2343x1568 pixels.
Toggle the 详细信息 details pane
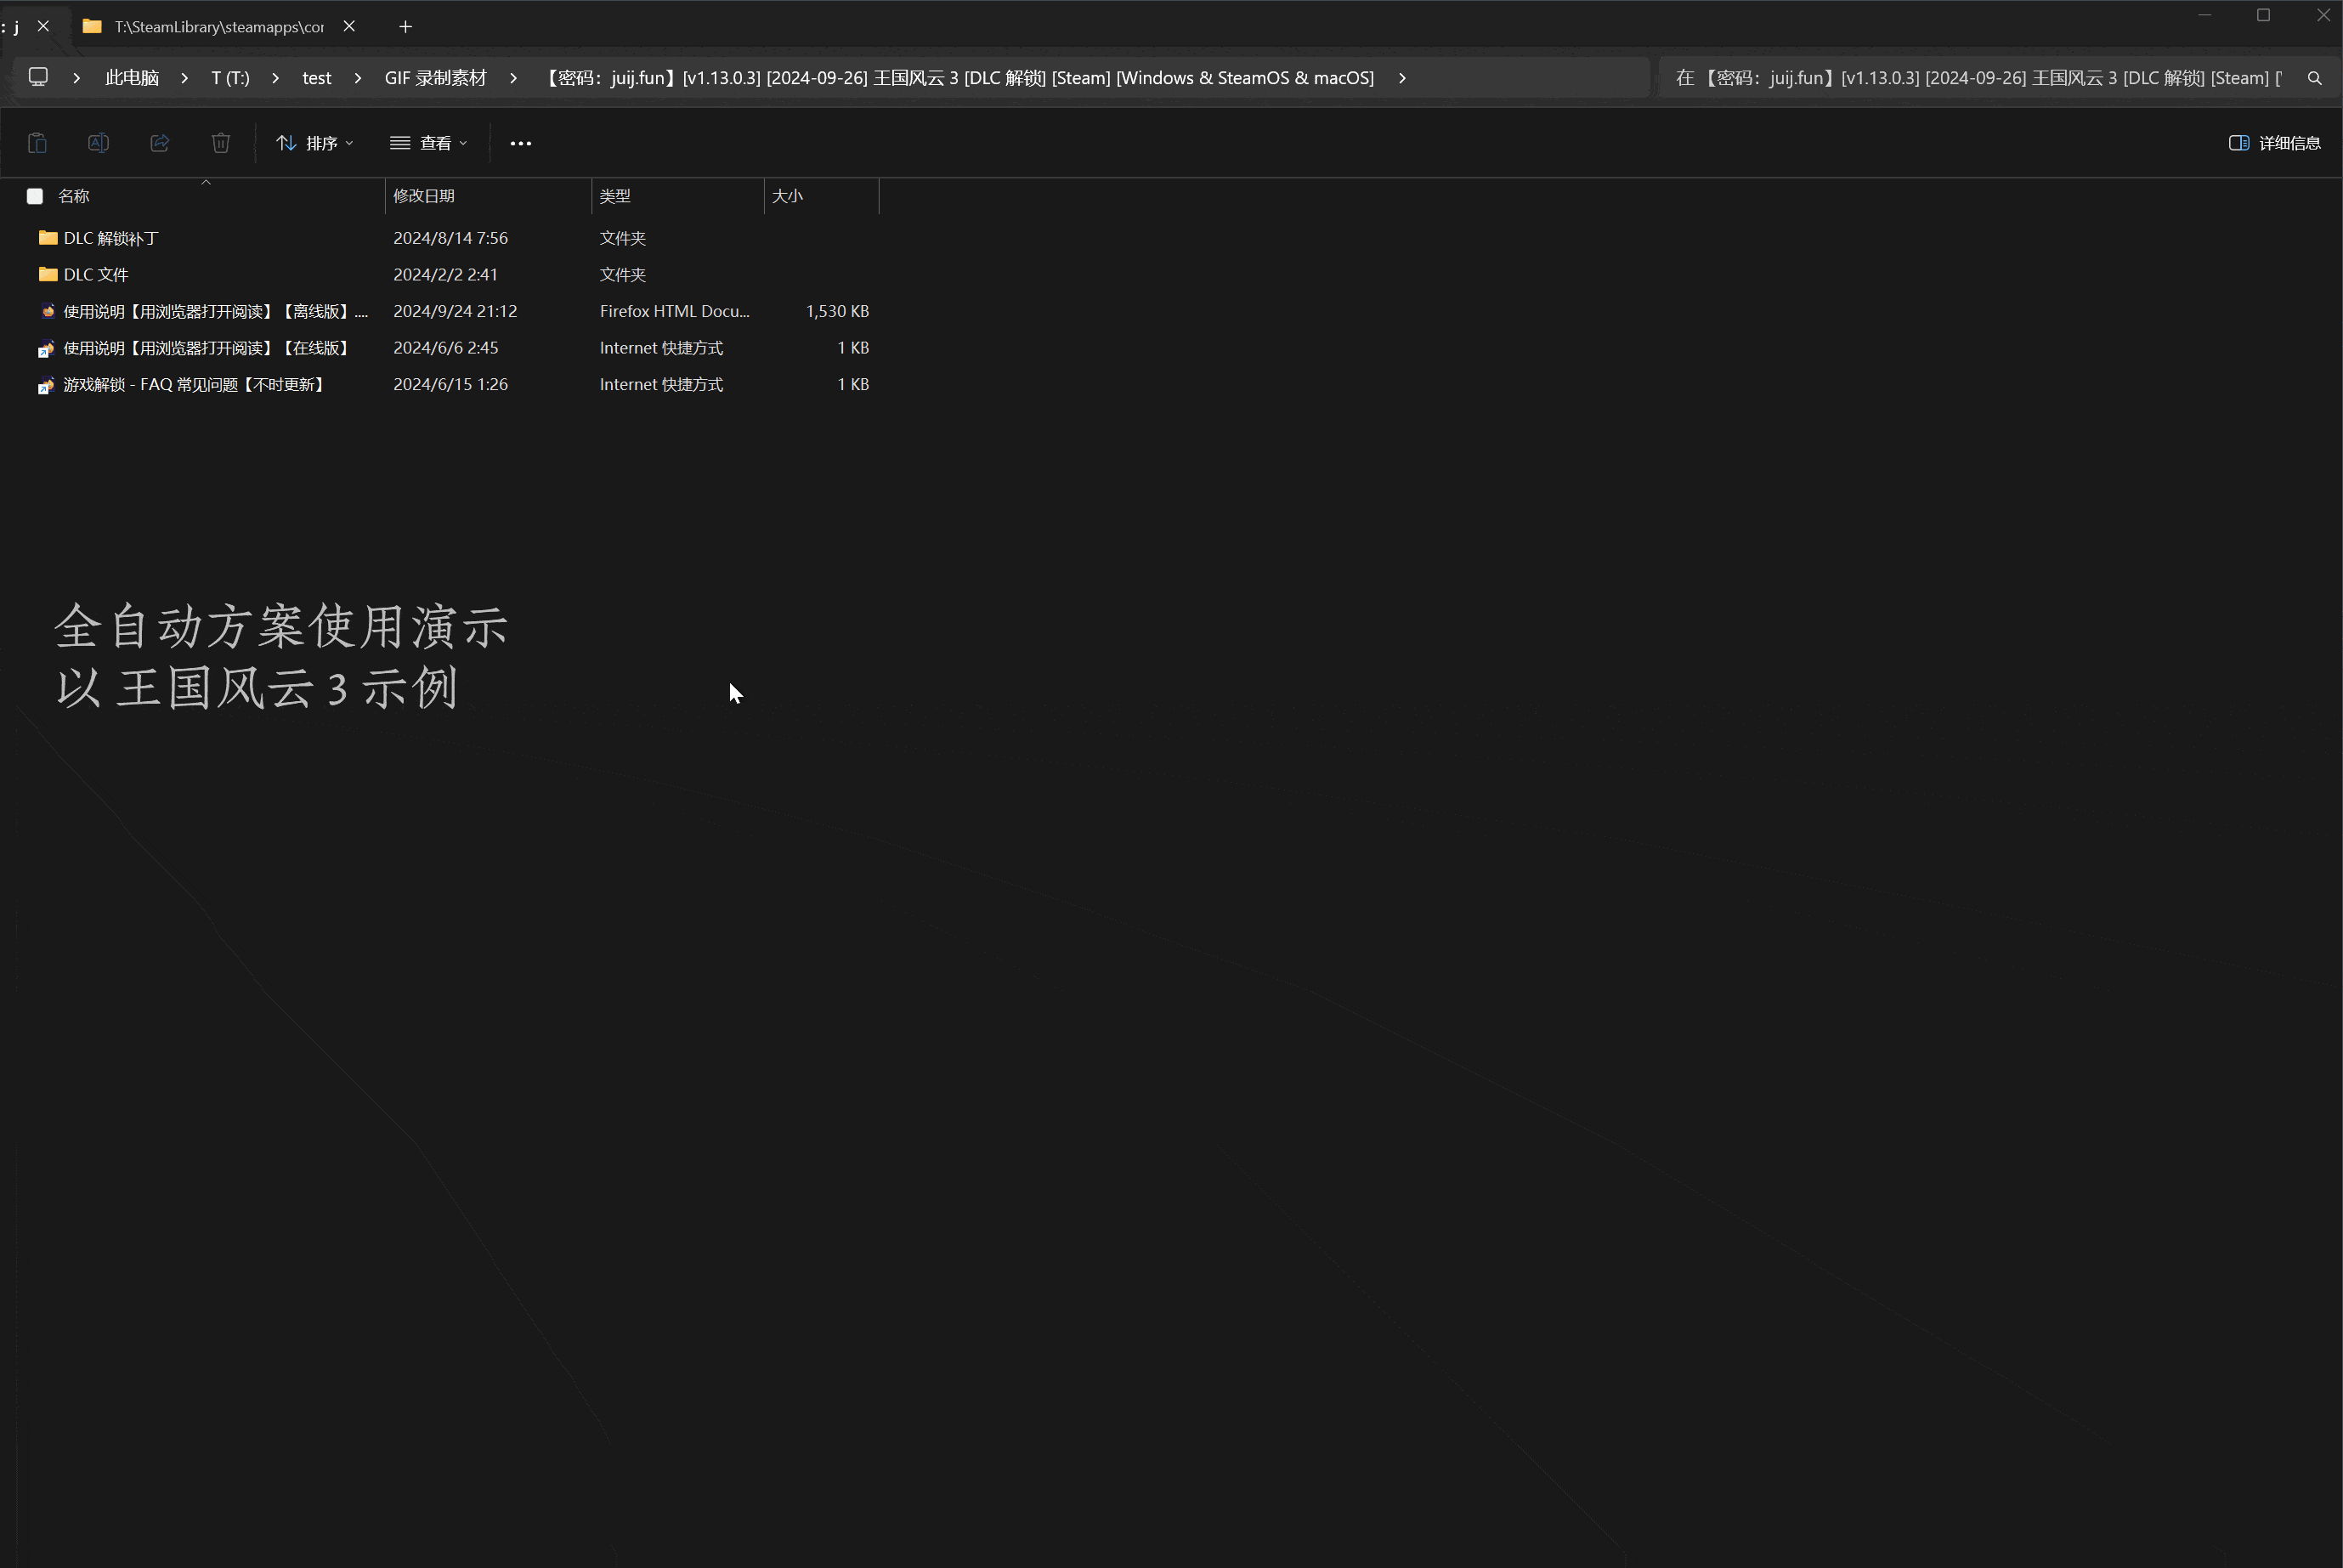pyautogui.click(x=2274, y=143)
